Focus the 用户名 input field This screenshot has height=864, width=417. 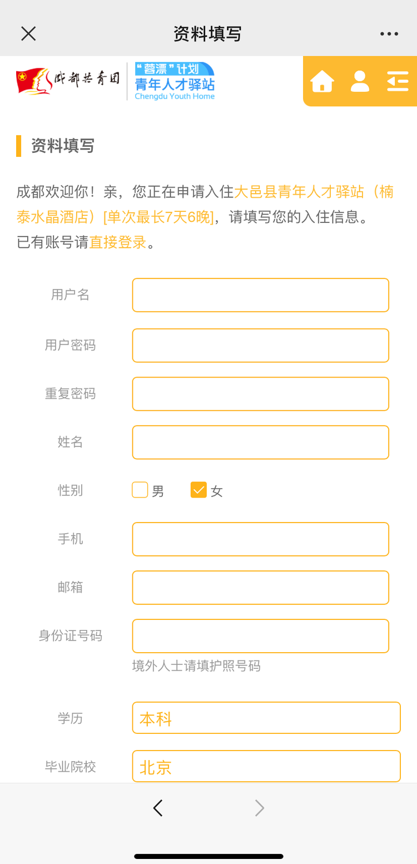[x=260, y=295]
